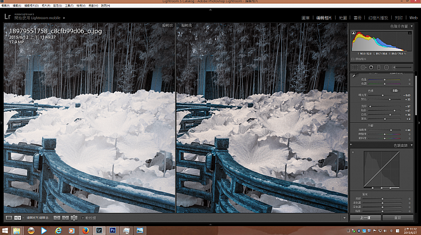Click the system clock in tray
The width and height of the screenshot is (421, 235).
(410, 231)
